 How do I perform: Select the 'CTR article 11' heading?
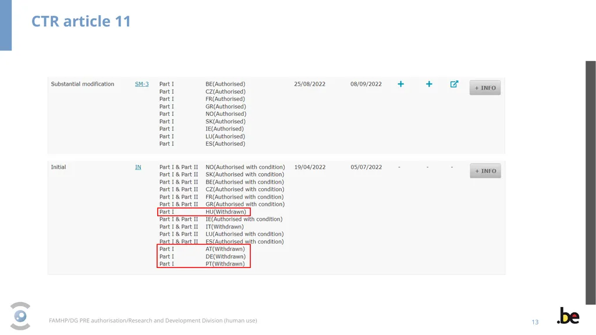(81, 22)
